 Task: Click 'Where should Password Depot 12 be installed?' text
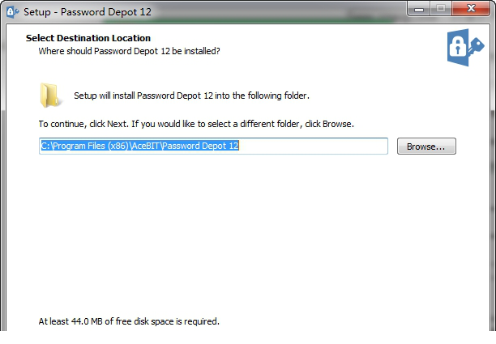click(x=129, y=51)
